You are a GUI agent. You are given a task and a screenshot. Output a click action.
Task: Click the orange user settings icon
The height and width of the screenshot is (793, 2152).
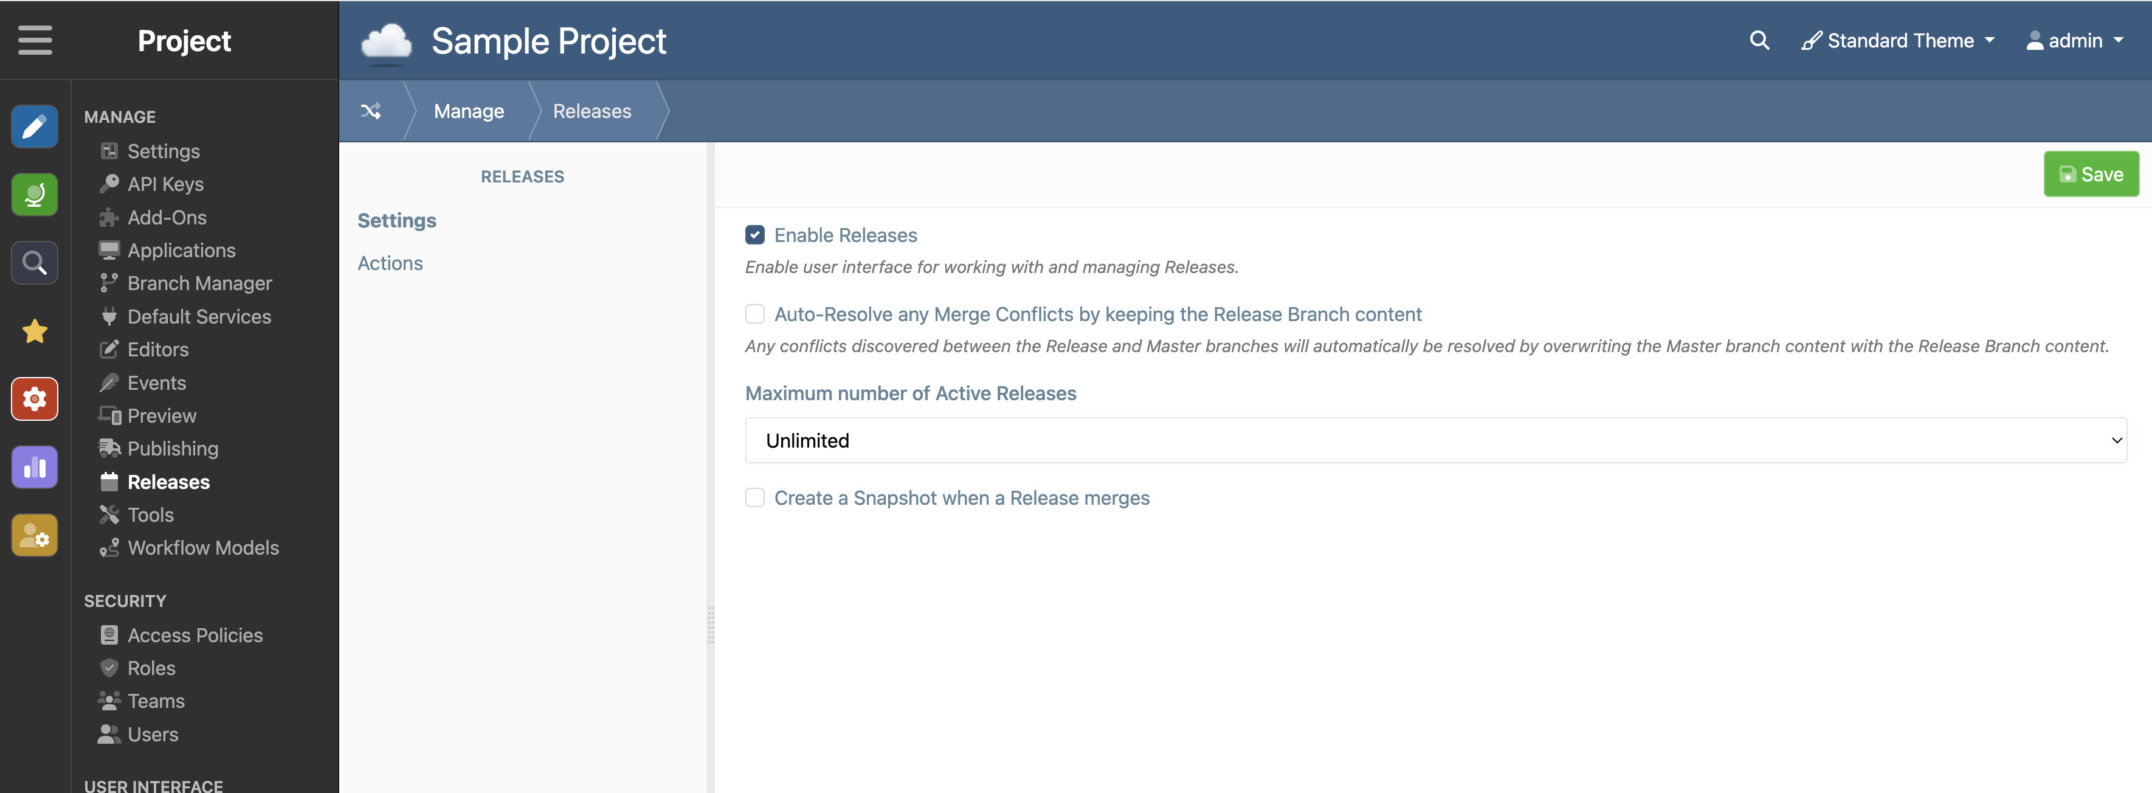pyautogui.click(x=34, y=536)
